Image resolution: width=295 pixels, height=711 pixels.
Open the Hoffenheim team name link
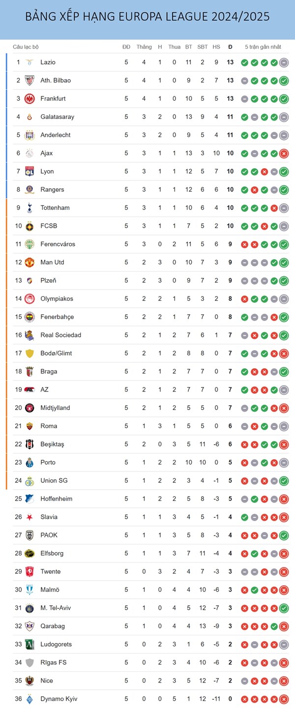click(56, 499)
